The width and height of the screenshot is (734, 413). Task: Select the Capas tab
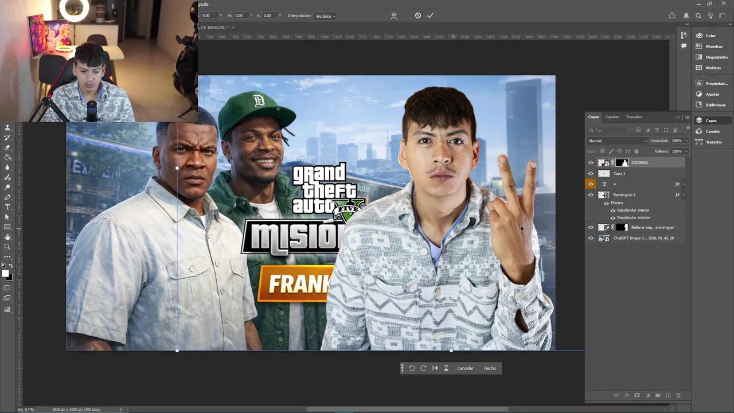(594, 117)
